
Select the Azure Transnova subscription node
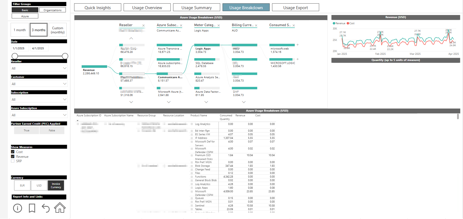click(170, 48)
